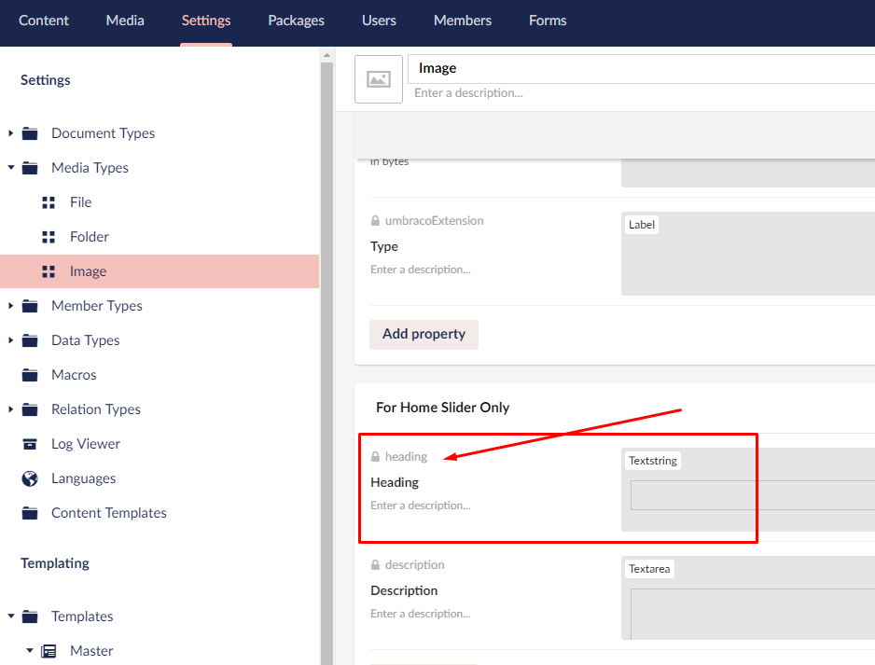Viewport: 875px width, 665px height.
Task: Expand the Member Types folder arrow
Action: coord(10,306)
